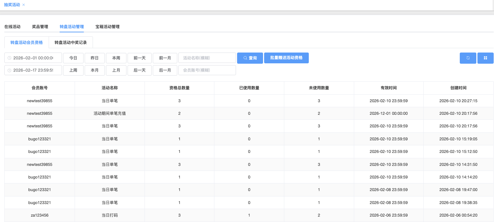This screenshot has width=494, height=222.
Task: Go to 宝箱活动管理 tab
Action: point(107,27)
